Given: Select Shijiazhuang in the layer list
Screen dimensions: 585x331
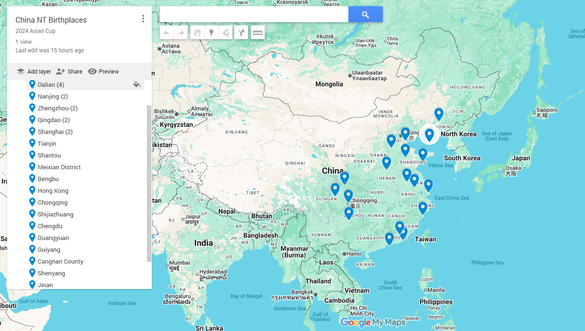Looking at the screenshot, I should [56, 214].
